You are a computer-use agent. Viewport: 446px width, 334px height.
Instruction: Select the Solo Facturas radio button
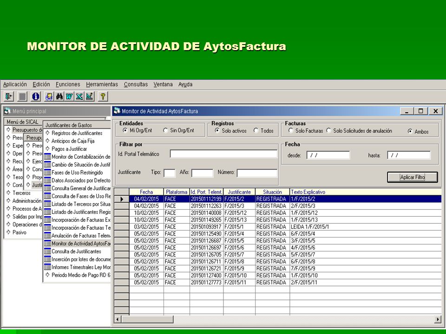(x=291, y=131)
